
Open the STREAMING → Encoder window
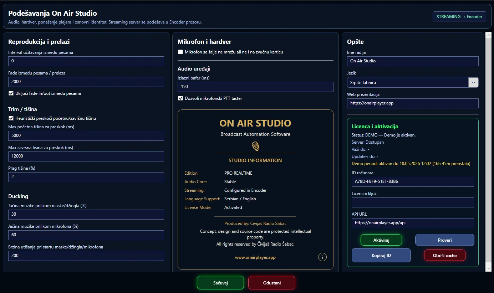click(x=459, y=16)
